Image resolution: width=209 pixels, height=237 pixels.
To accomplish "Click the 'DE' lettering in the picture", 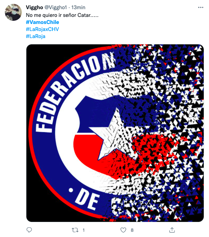I will point(87,200).
